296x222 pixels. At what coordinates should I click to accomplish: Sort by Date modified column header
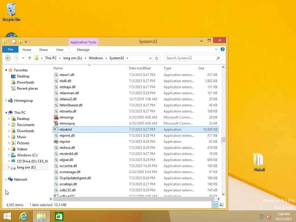[x=145, y=68]
